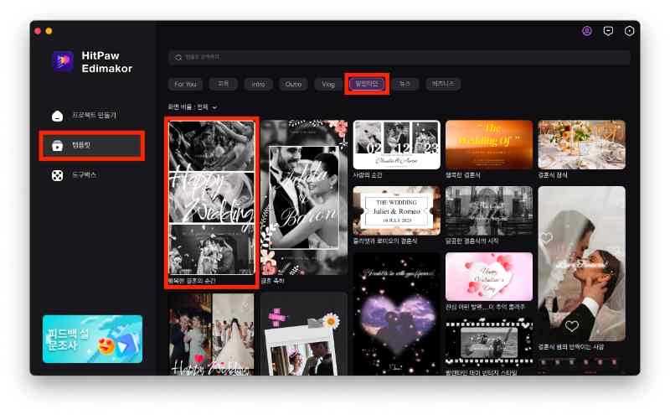670x415 pixels.
Task: Click the magnifier icon in the search bar
Action: [178, 57]
